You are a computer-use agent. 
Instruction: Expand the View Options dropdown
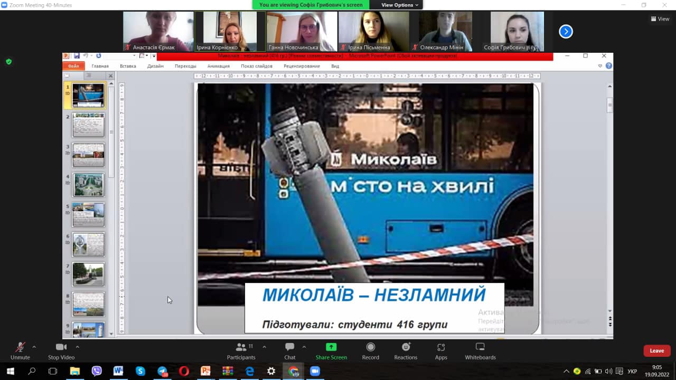(400, 5)
